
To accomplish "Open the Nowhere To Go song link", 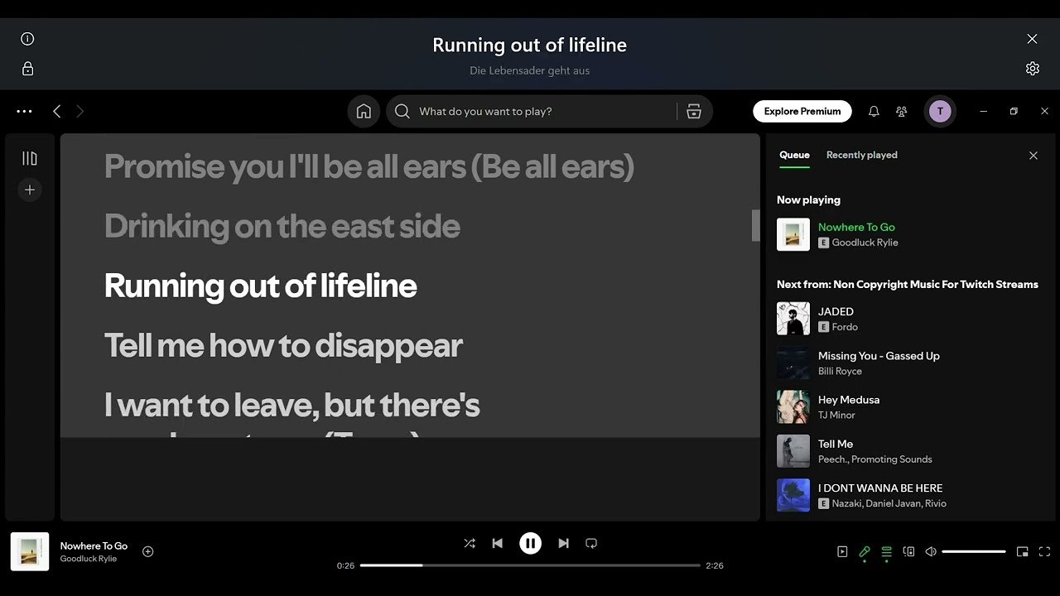I will pos(856,227).
